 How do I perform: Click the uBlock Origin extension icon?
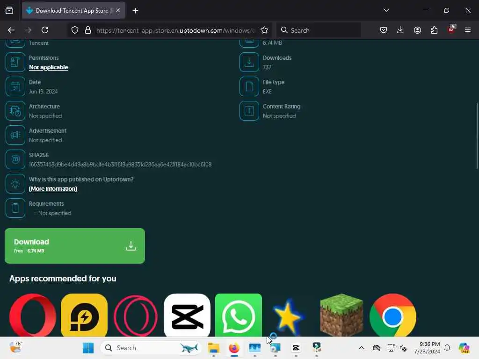[x=451, y=29]
